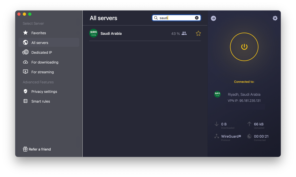
Task: Click the Riyadh, Saudi Arabia connected location
Action: [244, 94]
